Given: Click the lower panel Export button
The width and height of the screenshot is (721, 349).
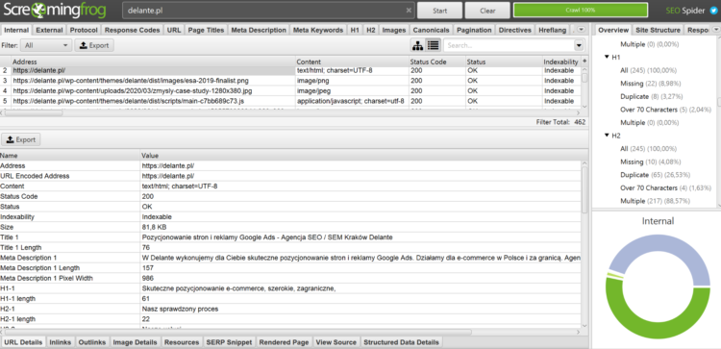Looking at the screenshot, I should pyautogui.click(x=21, y=139).
